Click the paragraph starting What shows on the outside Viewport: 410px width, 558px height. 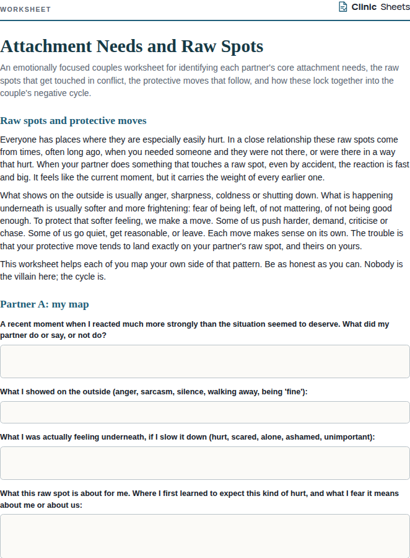pyautogui.click(x=202, y=221)
